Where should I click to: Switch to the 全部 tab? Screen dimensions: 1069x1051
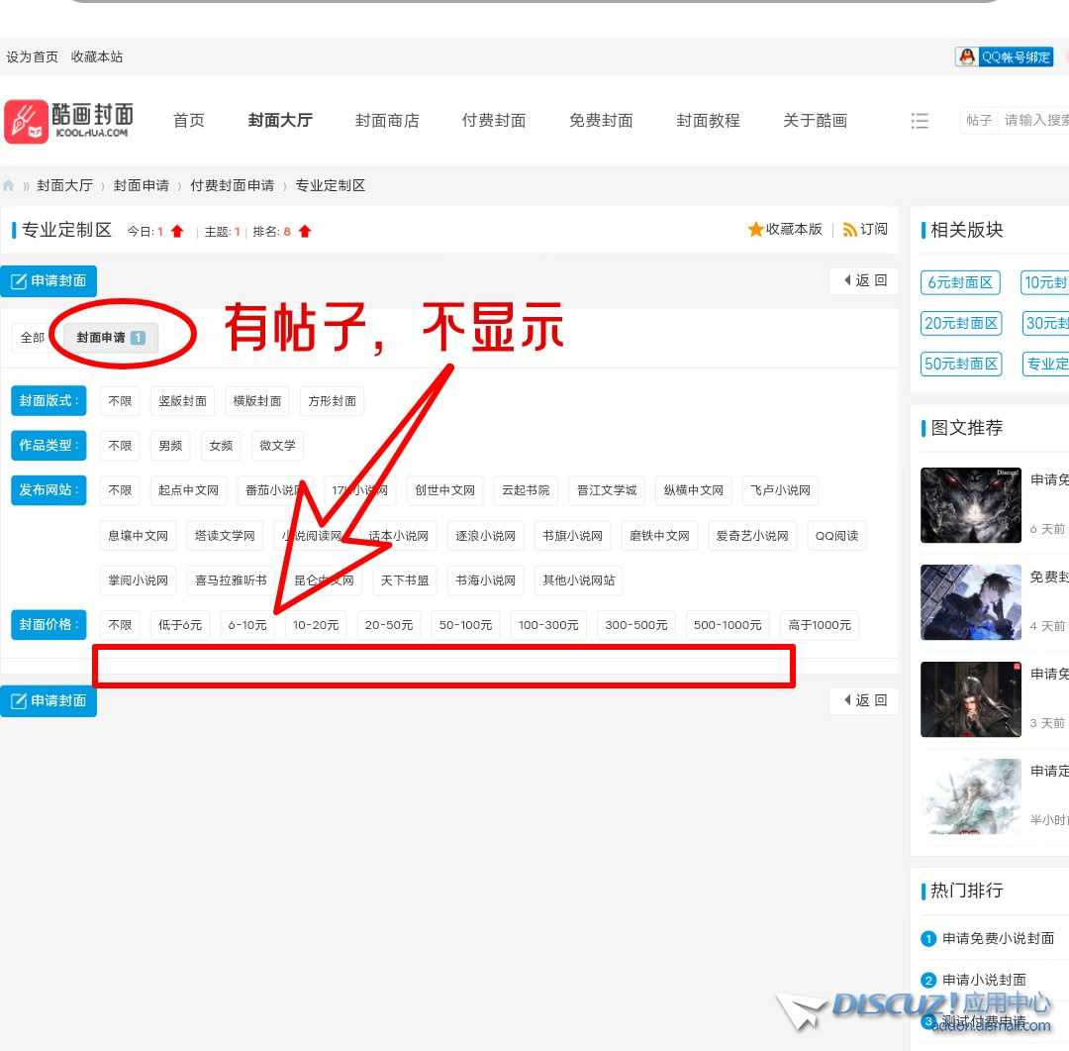coord(33,338)
